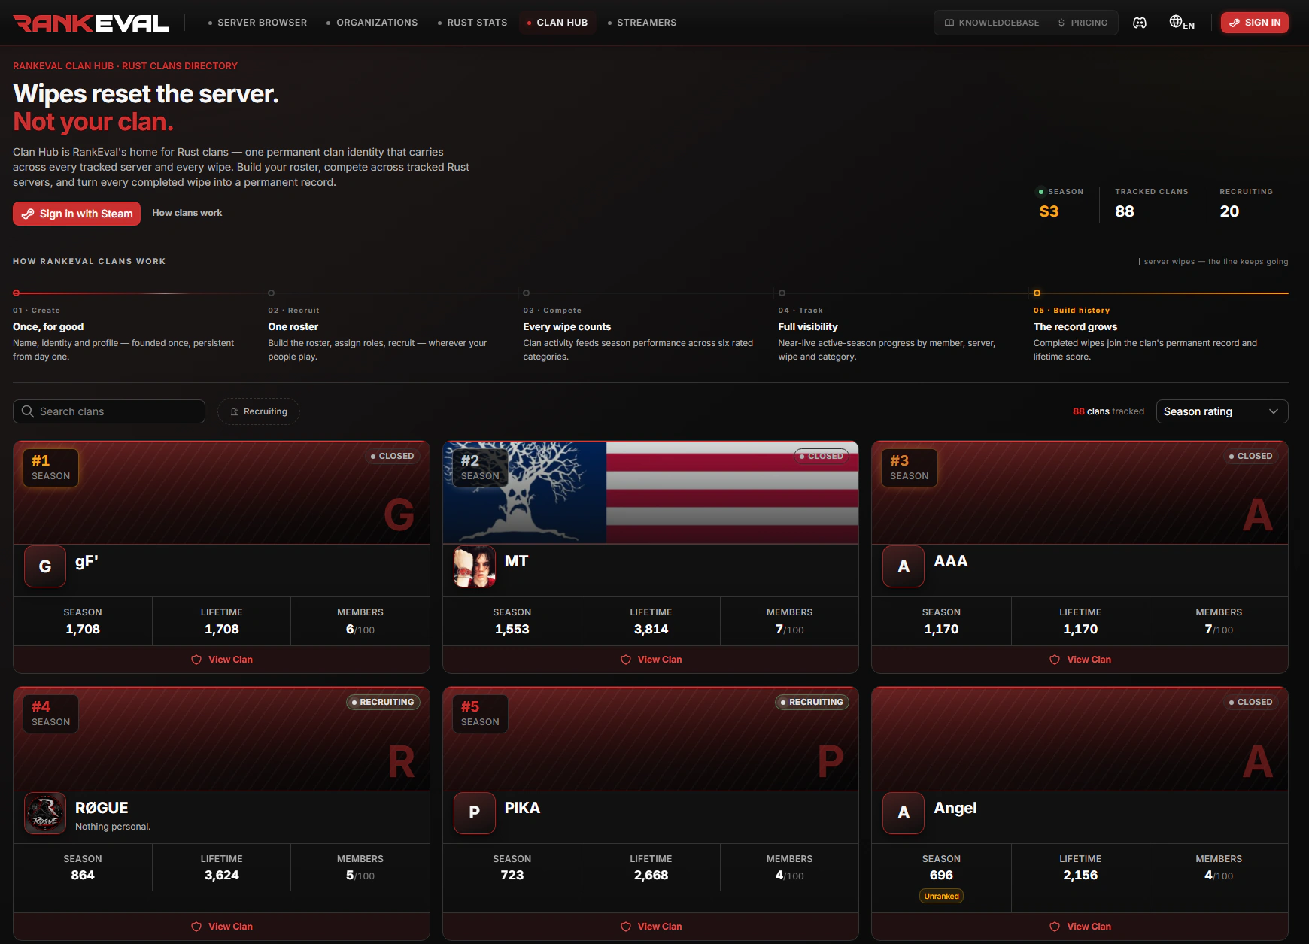Viewport: 1309px width, 944px height.
Task: Click the PIKA clan P avatar
Action: (475, 813)
